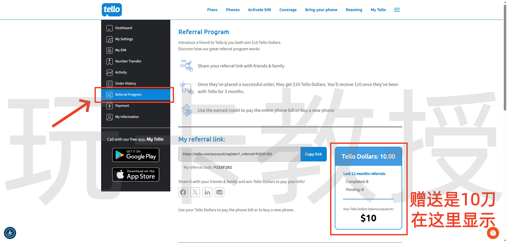Open Dashboard in the sidebar
507x243 pixels.
(124, 28)
